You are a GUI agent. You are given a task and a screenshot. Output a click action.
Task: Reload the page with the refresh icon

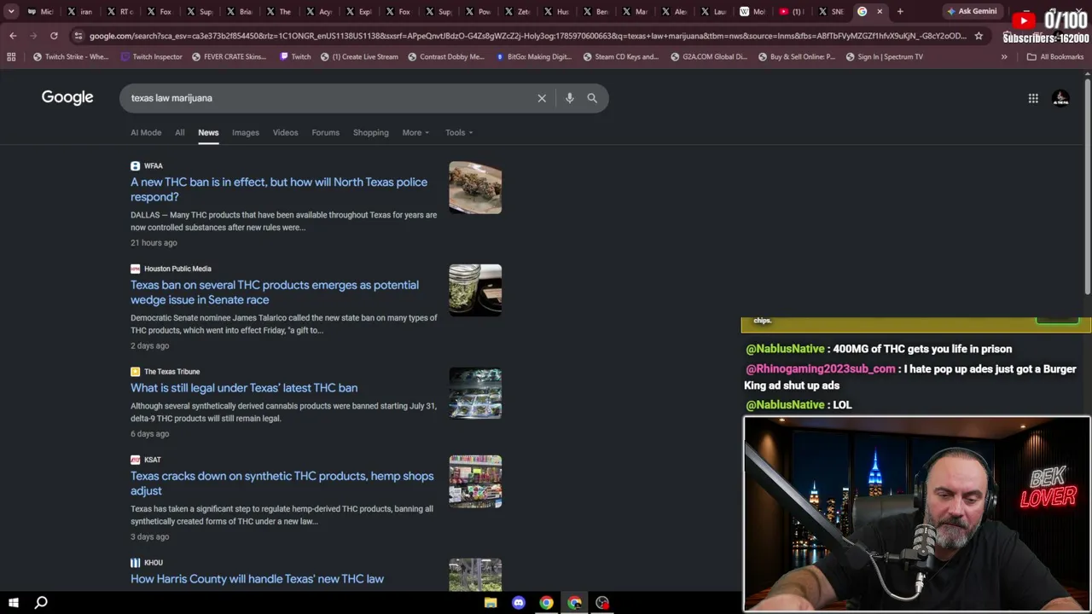pyautogui.click(x=54, y=36)
